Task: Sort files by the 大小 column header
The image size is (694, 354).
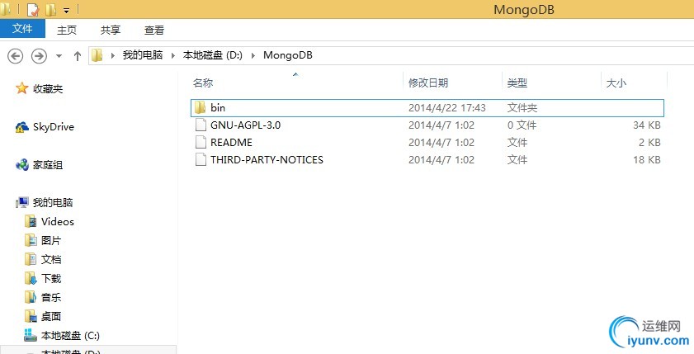Action: (x=616, y=83)
